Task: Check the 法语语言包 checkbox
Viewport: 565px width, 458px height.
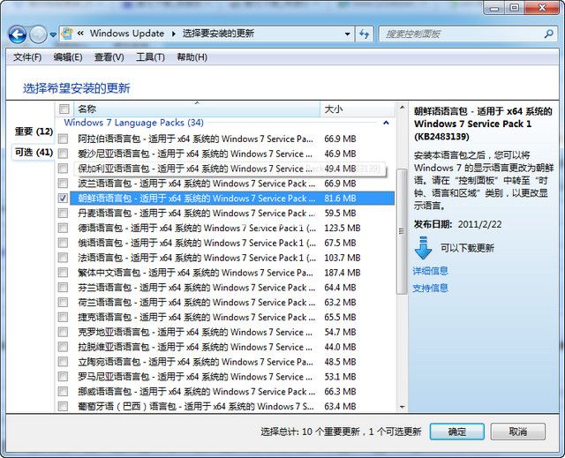Action: (63, 258)
